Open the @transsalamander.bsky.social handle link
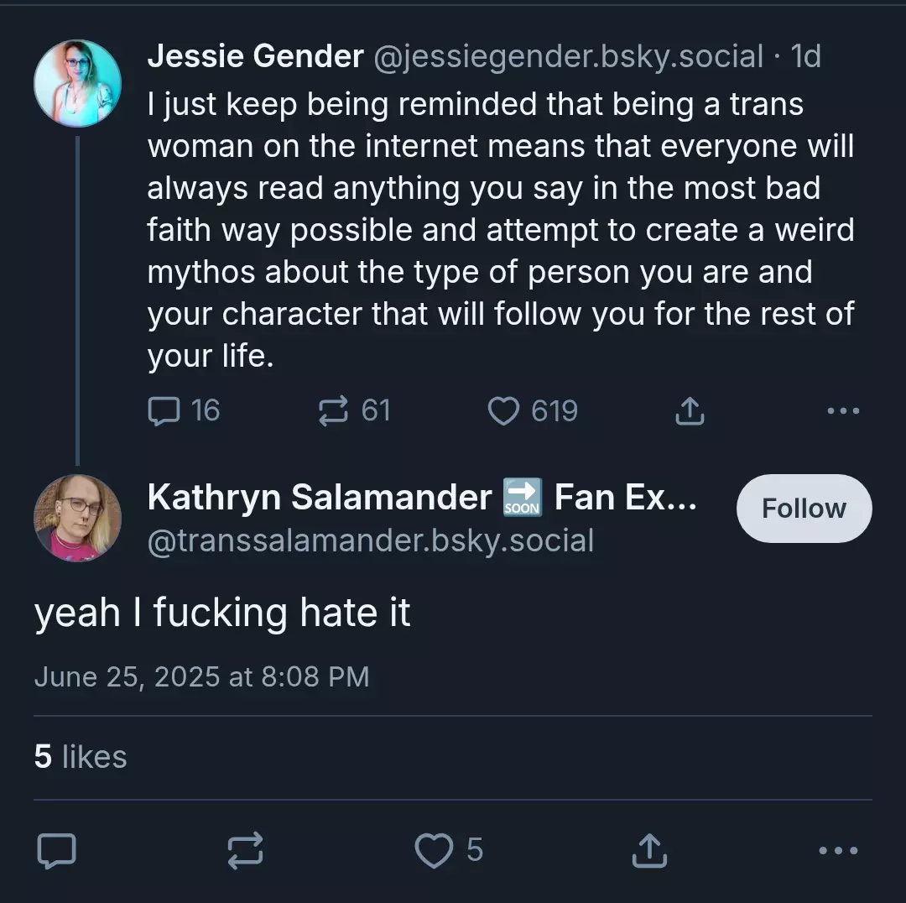This screenshot has width=906, height=903. tap(371, 540)
